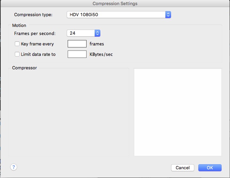Click the Compressor group heading
230x178 pixels.
25,68
